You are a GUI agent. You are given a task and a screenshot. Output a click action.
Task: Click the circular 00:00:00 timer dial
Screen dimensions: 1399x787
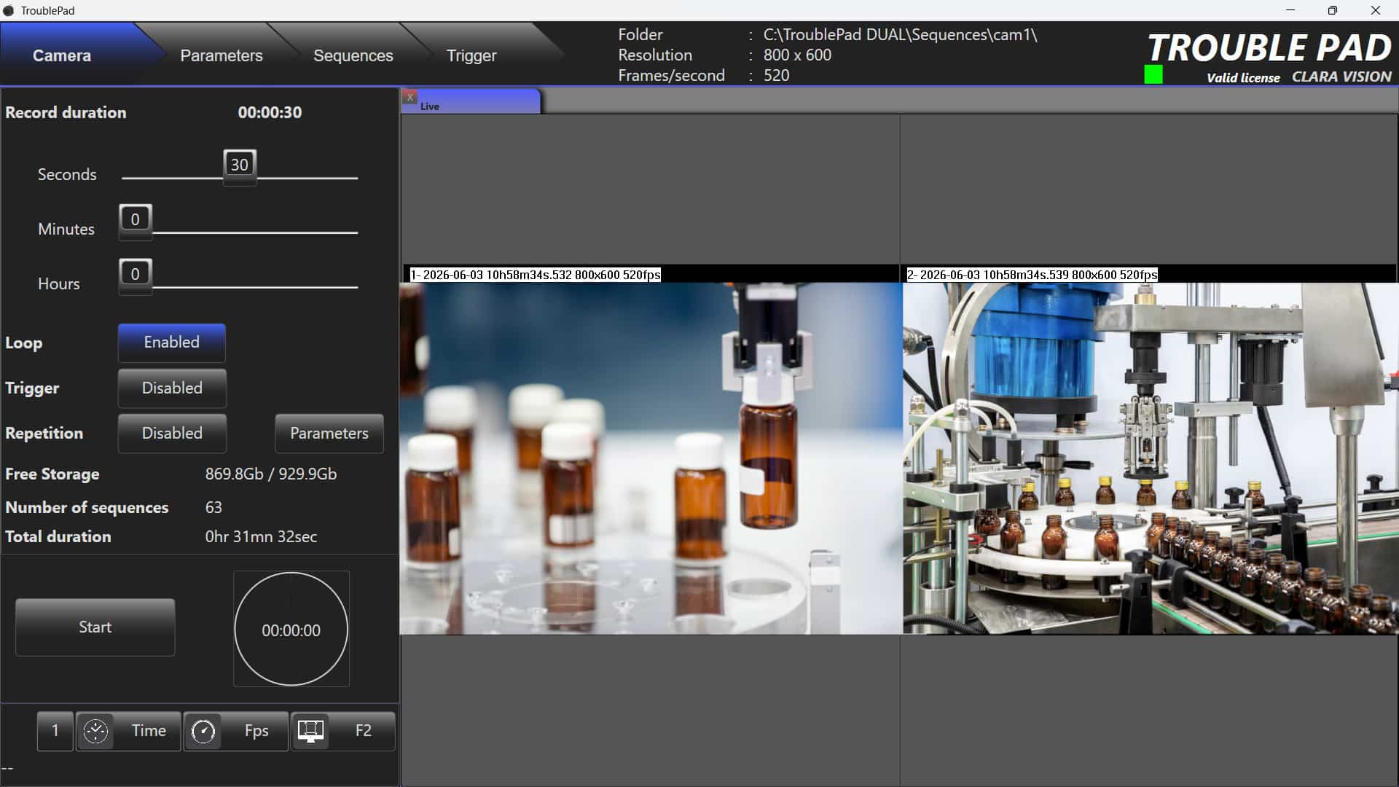291,629
